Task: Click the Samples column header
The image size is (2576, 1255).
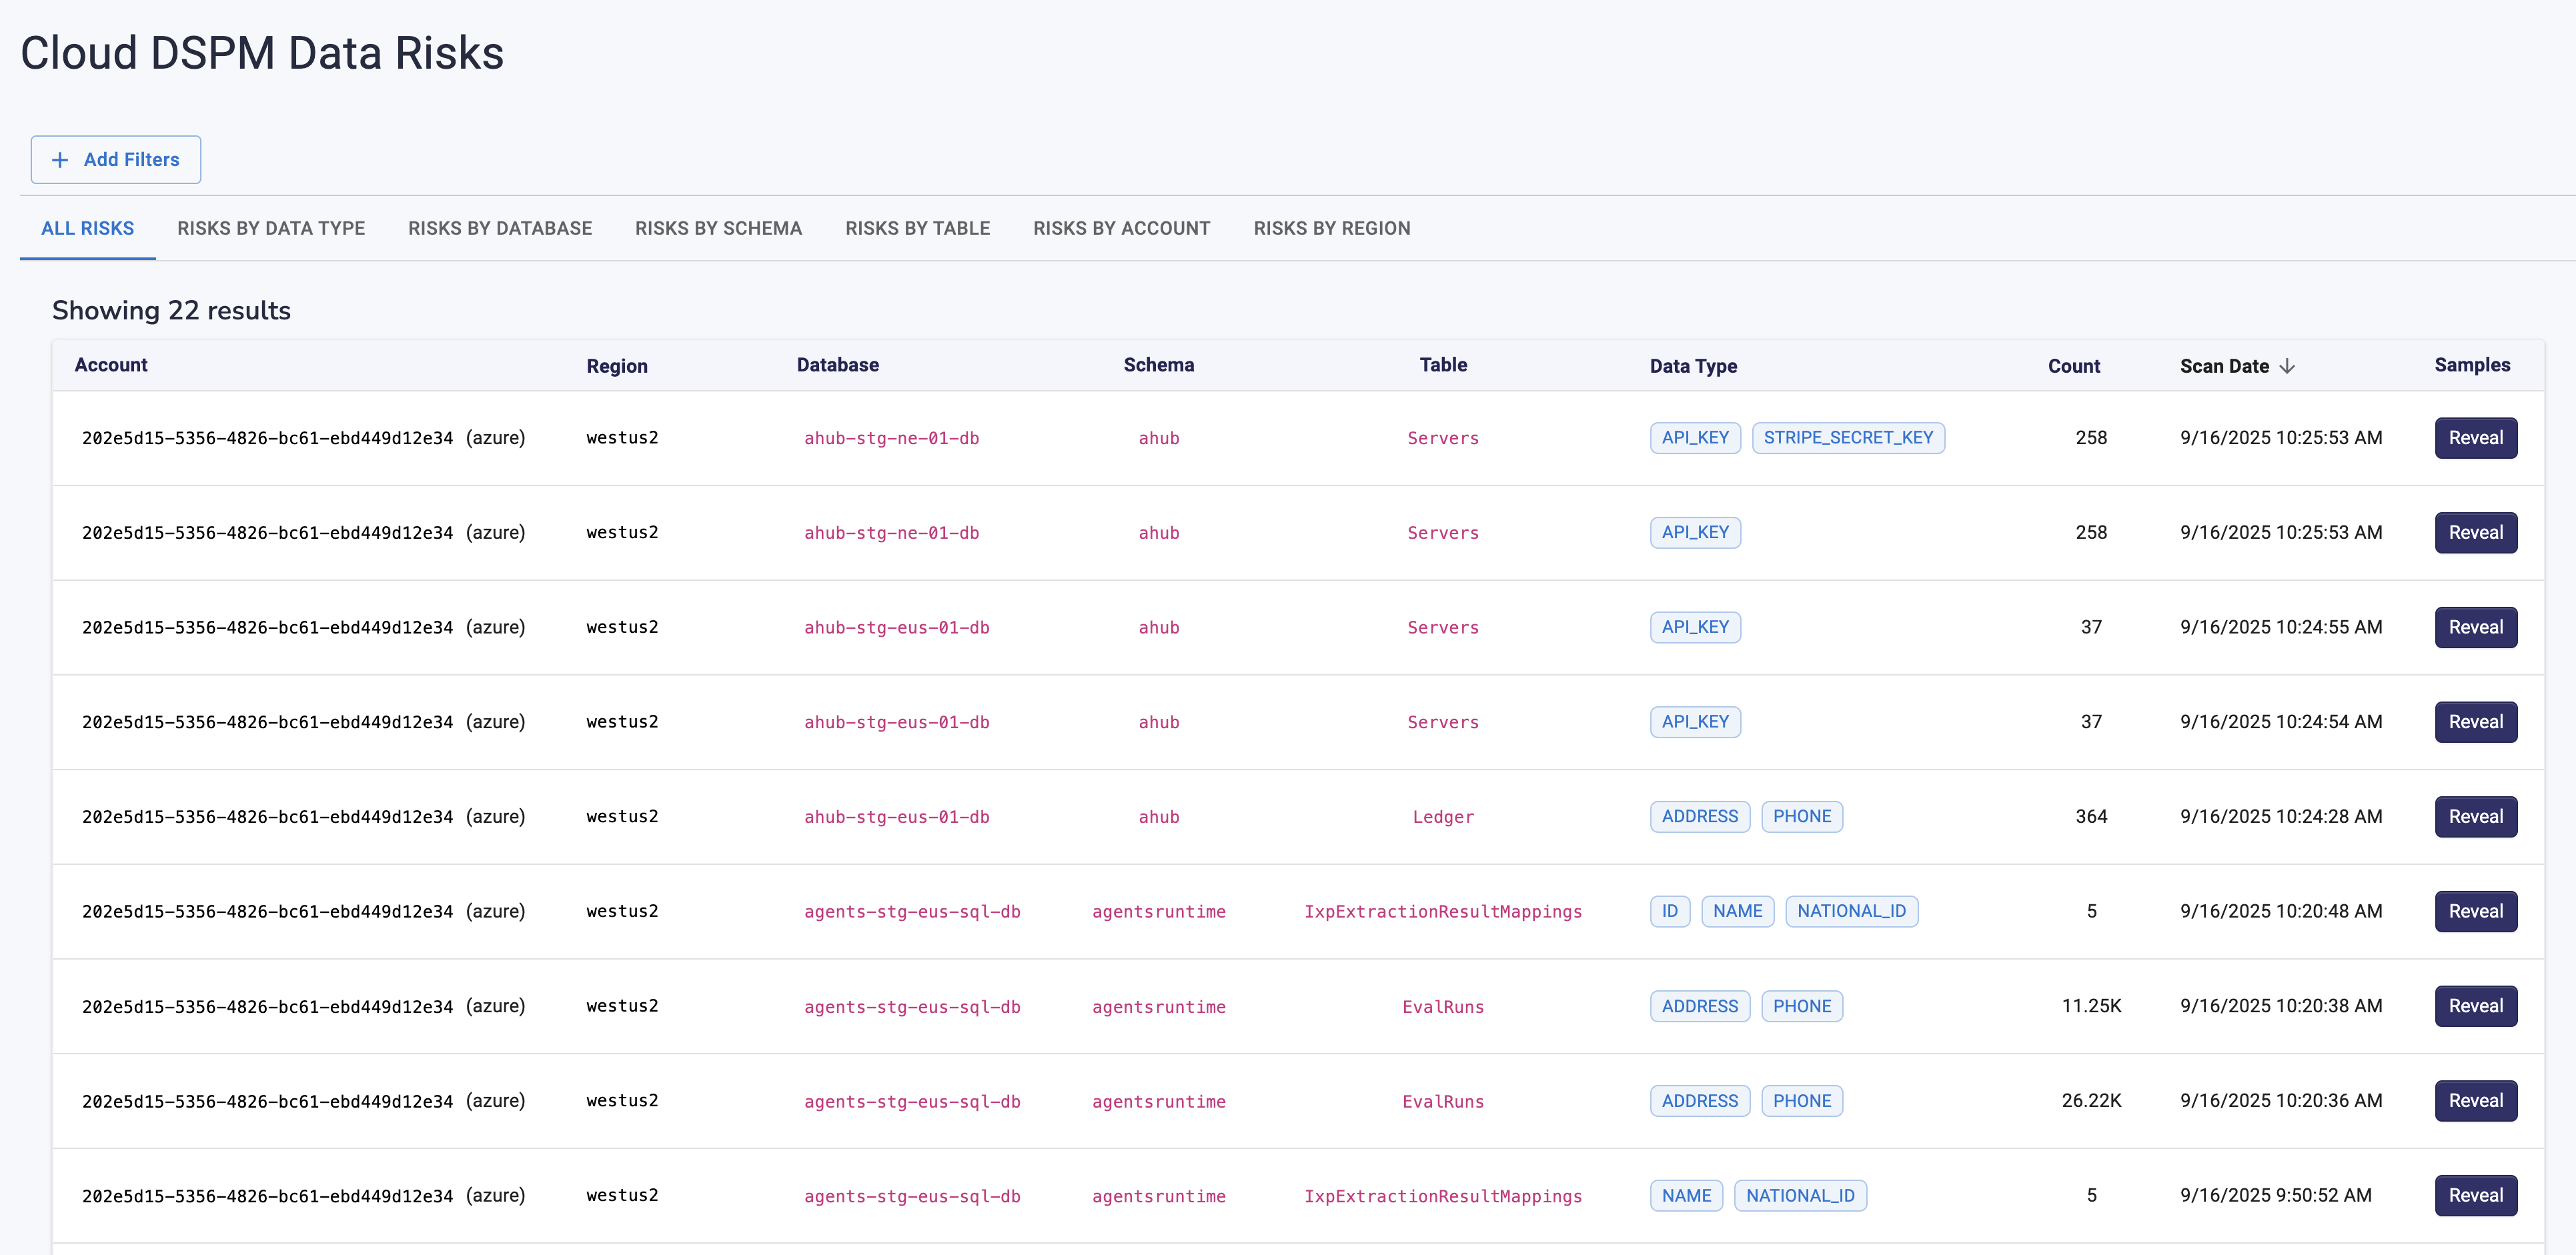Action: [x=2472, y=365]
